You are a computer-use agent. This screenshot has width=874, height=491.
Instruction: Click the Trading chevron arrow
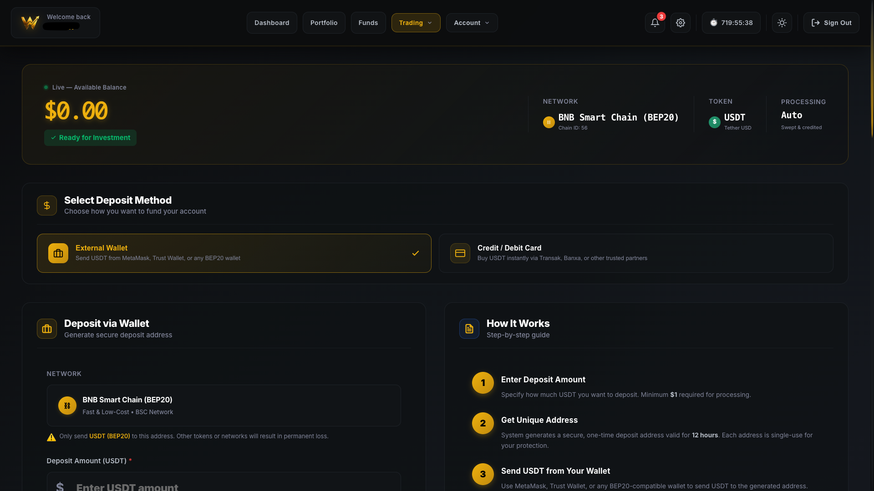click(429, 23)
